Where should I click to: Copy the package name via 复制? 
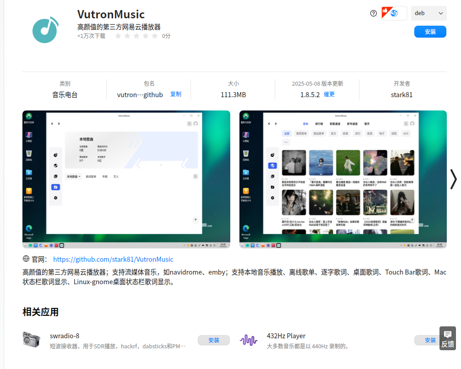click(x=176, y=94)
